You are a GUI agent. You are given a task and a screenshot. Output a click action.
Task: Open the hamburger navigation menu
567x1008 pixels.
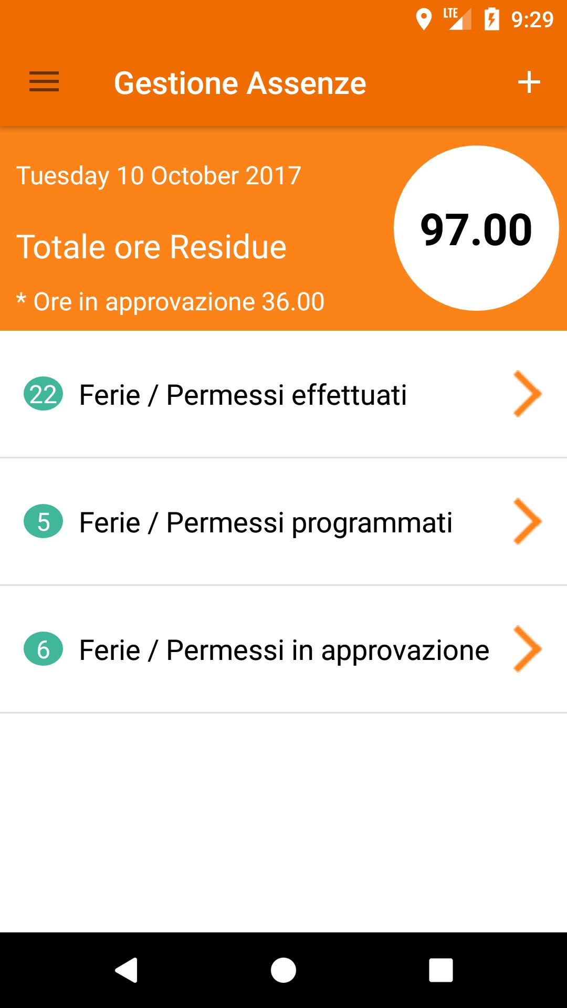[x=44, y=82]
